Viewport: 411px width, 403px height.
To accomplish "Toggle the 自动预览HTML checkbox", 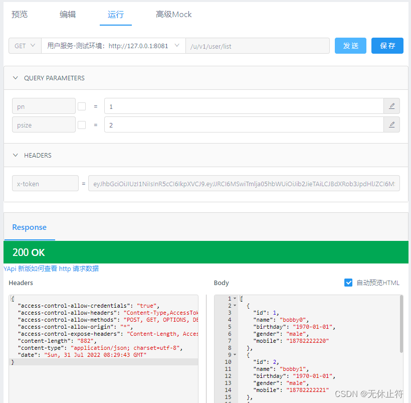I will point(348,283).
